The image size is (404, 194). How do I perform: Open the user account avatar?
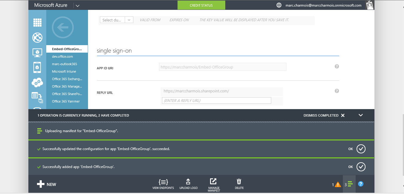point(370,5)
